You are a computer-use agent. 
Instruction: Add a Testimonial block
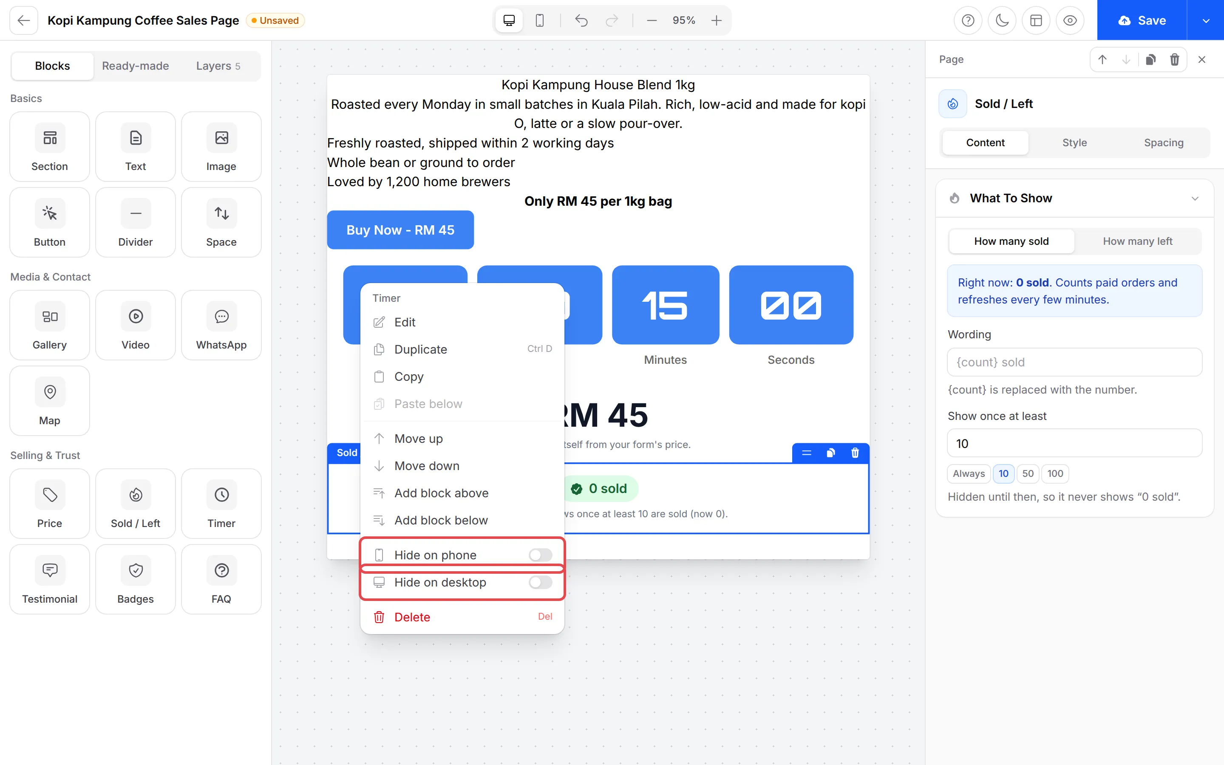(x=50, y=580)
